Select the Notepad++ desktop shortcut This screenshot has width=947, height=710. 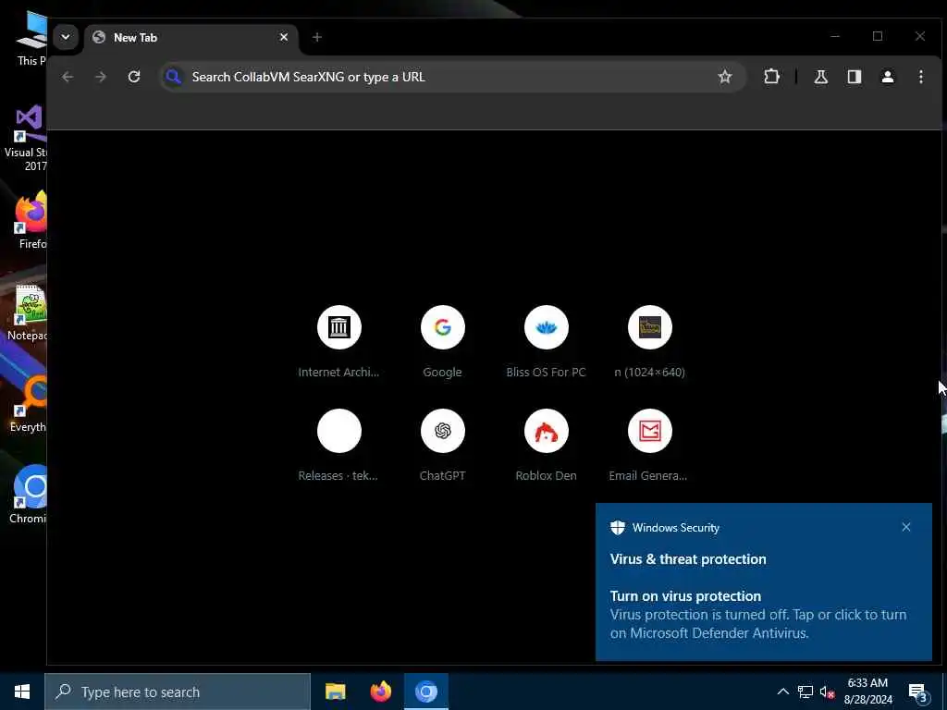pyautogui.click(x=29, y=312)
